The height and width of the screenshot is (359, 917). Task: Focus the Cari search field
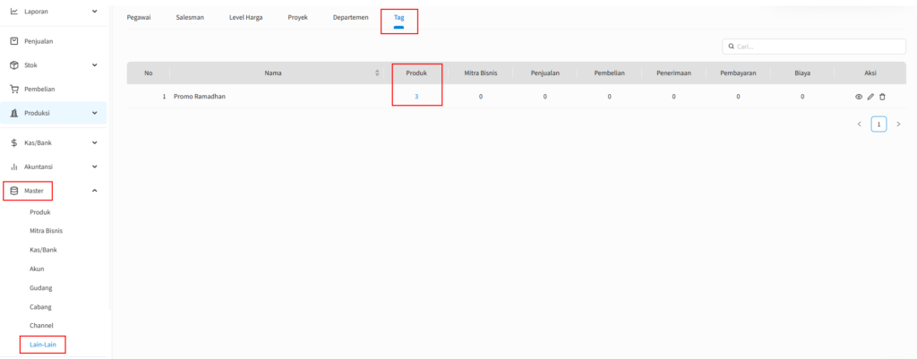(814, 47)
